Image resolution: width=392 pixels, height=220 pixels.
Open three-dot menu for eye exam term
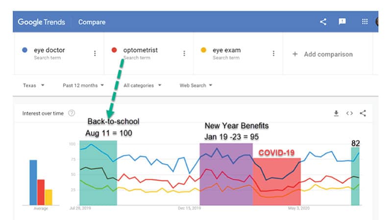(273, 53)
